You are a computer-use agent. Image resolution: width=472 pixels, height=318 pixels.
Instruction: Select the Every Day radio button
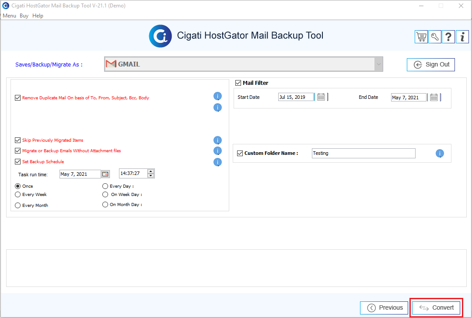[x=105, y=186]
